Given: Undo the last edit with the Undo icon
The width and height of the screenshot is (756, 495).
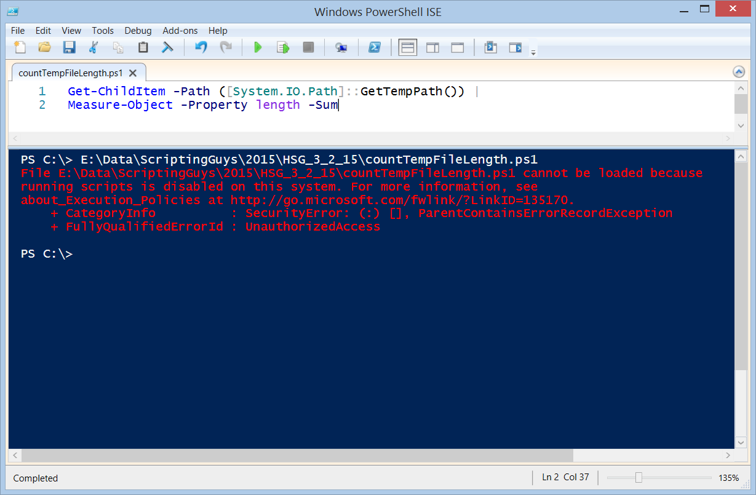Looking at the screenshot, I should pos(201,47).
